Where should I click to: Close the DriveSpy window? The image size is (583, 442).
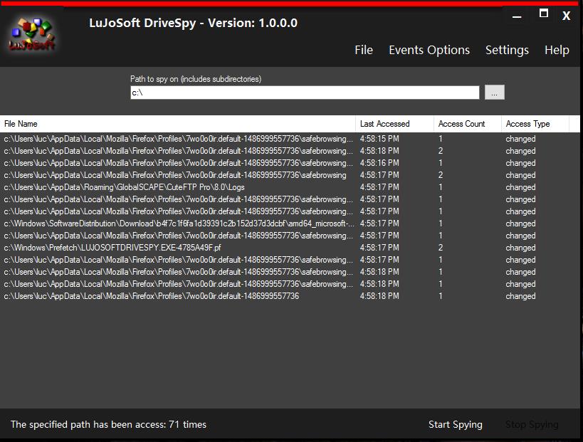[x=566, y=16]
